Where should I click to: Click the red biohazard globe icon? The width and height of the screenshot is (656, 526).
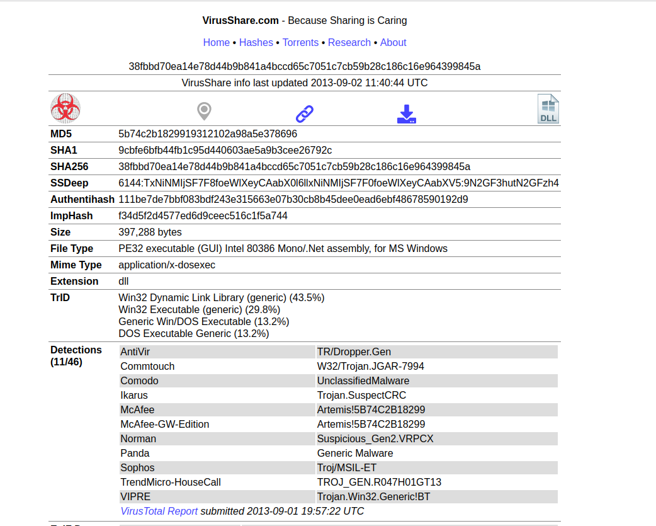tap(65, 108)
